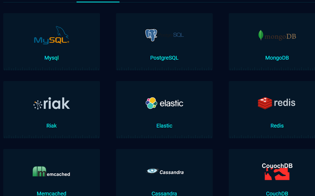
Task: Open the MongoDB link label
Action: tap(277, 58)
